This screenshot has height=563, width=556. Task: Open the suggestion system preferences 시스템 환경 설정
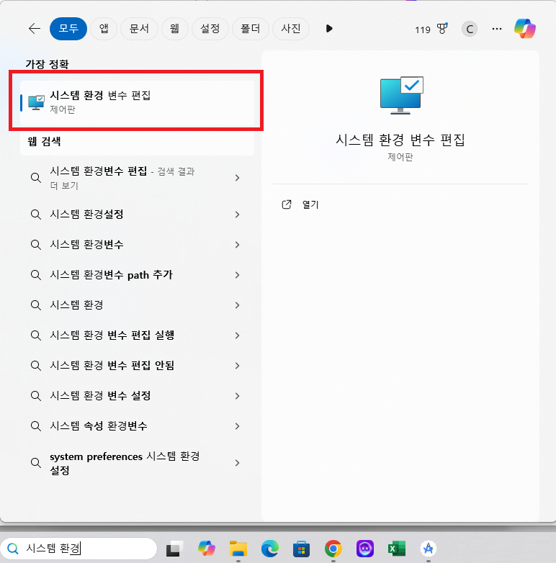click(138, 463)
